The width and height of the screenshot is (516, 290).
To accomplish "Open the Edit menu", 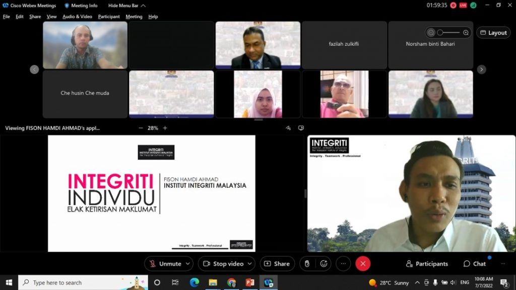I will coord(20,17).
